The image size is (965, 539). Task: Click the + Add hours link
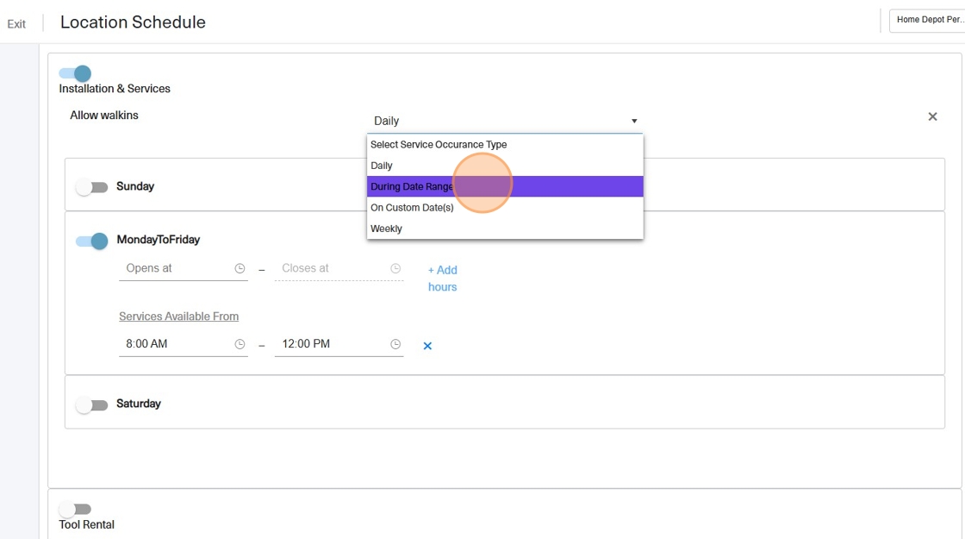(442, 279)
